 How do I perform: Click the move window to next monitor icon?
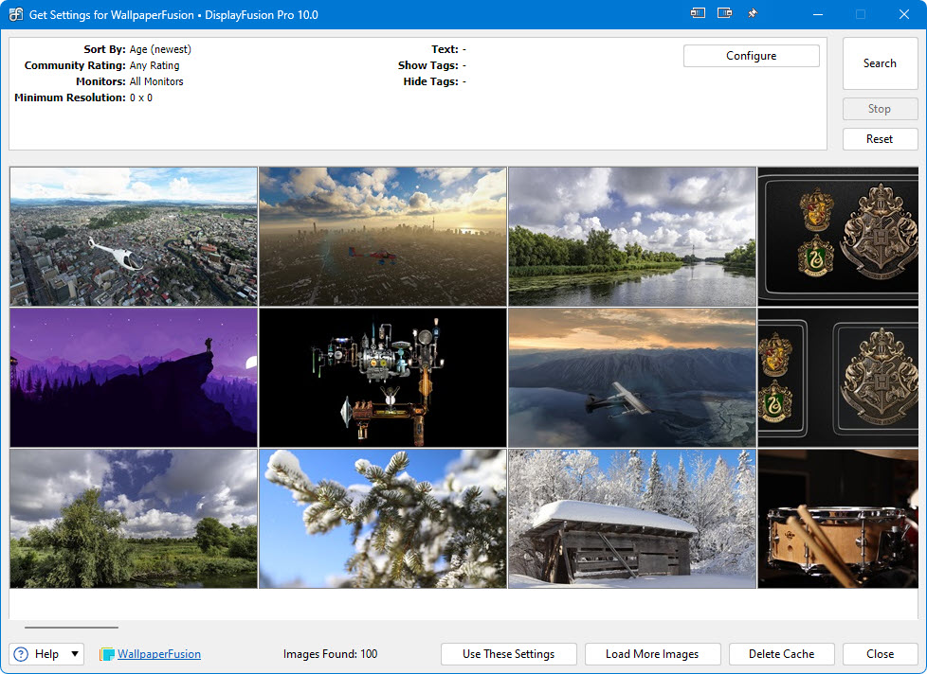pos(725,14)
